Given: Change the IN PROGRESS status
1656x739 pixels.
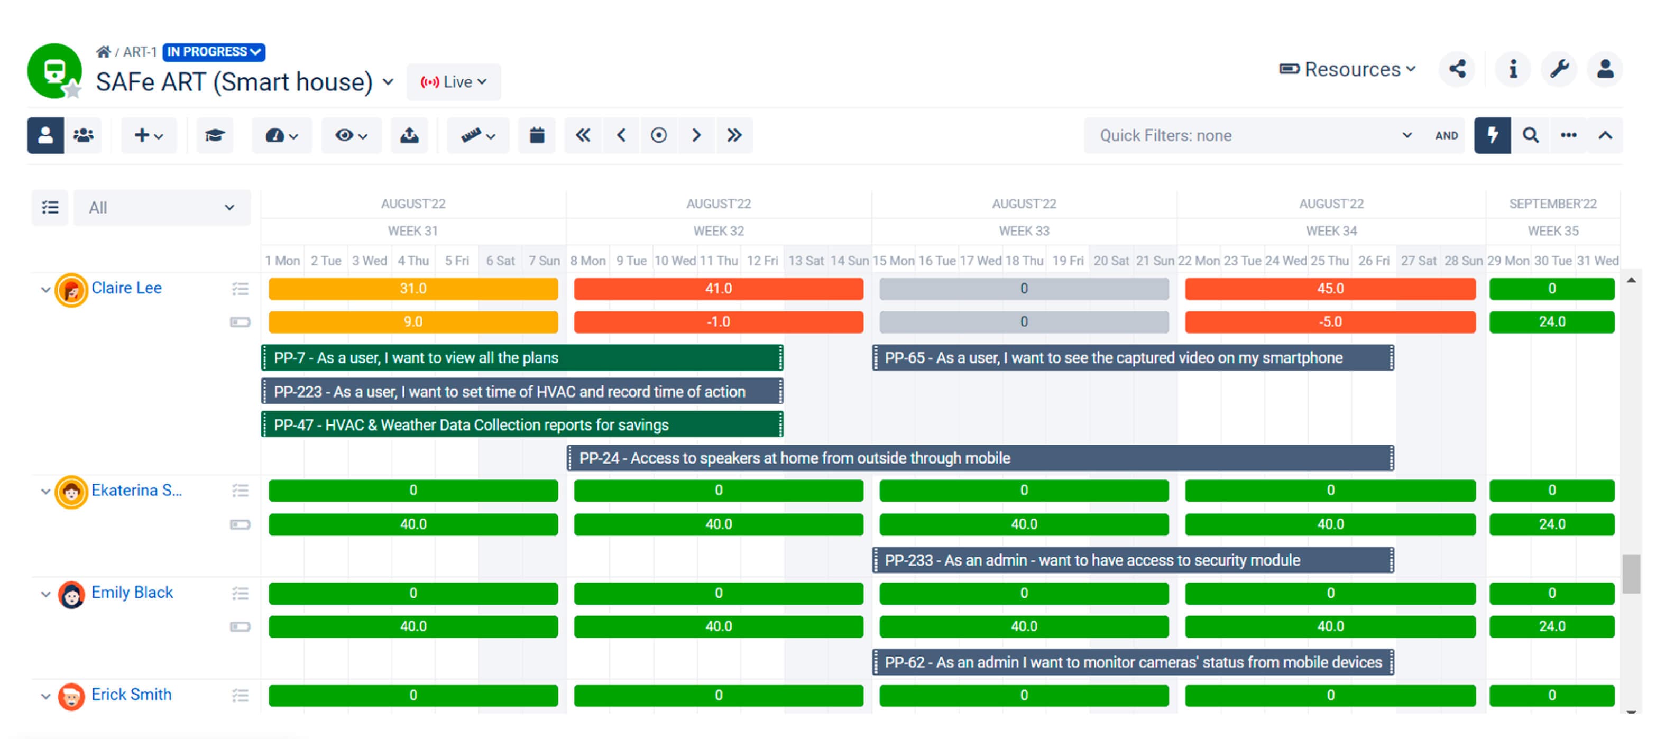Looking at the screenshot, I should point(214,51).
